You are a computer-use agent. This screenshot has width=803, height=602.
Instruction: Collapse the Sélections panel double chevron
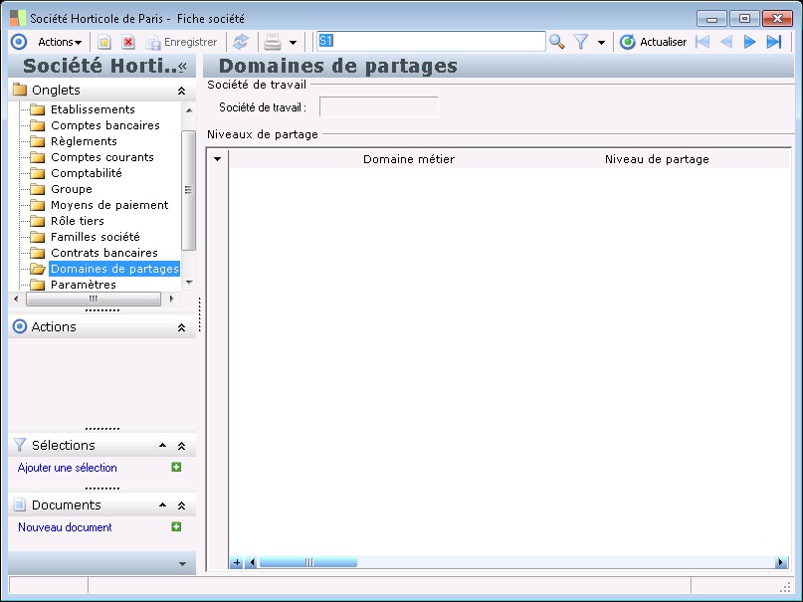pyautogui.click(x=181, y=446)
